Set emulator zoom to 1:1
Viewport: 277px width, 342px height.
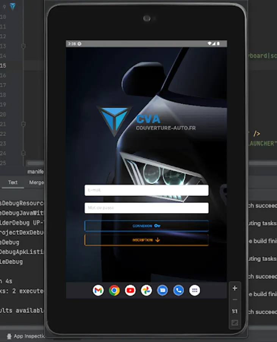(235, 311)
